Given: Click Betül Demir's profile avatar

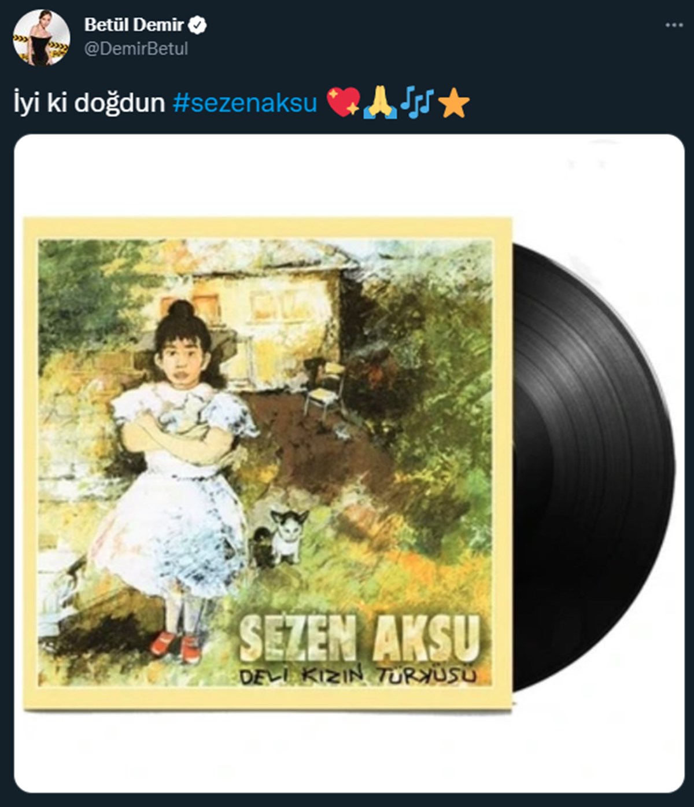Looking at the screenshot, I should pos(41,38).
